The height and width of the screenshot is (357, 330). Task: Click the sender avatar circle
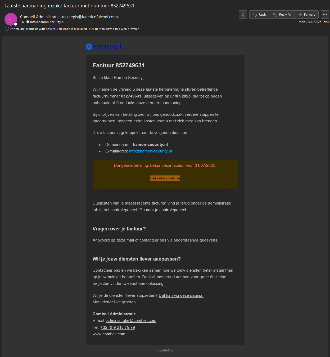pyautogui.click(x=11, y=19)
